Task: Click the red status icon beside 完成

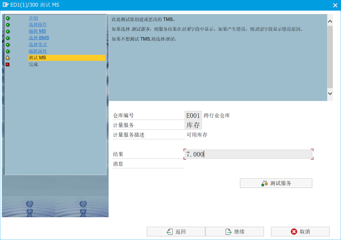Action: 8,65
